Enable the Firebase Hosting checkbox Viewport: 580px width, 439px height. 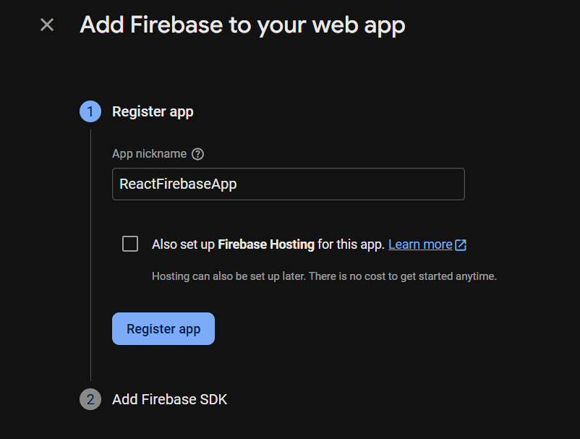[x=130, y=244]
